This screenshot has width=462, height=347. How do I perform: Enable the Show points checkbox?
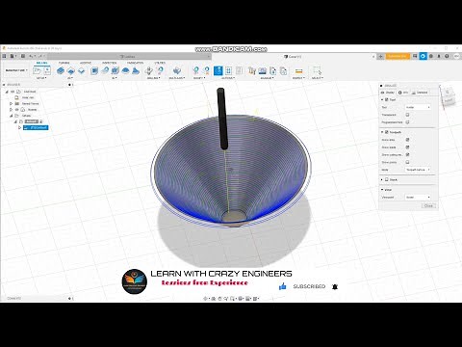[x=407, y=162]
